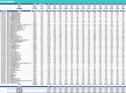Select cell with value 454557
This screenshot has width=126, height=93.
tap(123, 5)
